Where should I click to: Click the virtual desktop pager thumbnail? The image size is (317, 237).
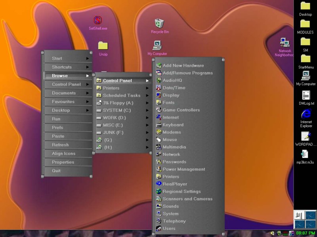(x=305, y=219)
